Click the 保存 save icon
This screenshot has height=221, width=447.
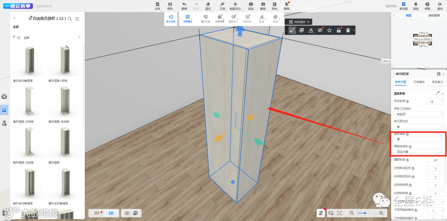[170, 6]
